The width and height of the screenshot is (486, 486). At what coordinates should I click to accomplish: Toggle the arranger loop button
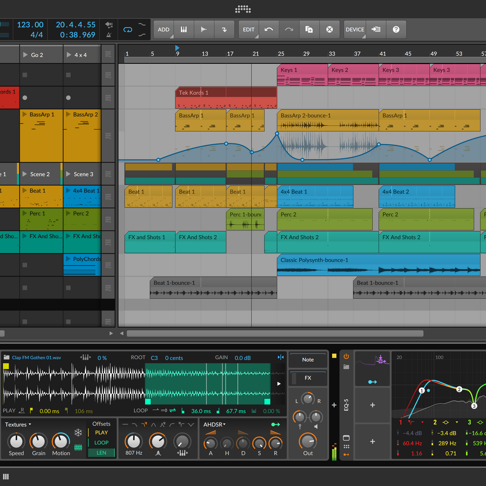128,30
